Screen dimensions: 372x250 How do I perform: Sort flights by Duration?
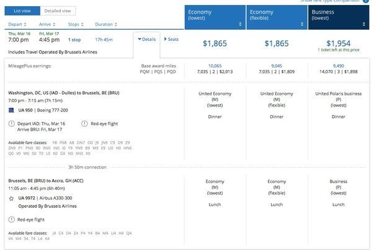(106, 24)
